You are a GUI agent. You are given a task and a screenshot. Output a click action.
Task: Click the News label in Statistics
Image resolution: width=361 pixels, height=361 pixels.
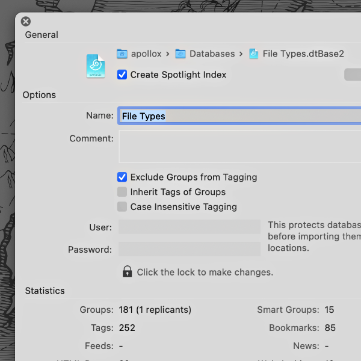306,346
